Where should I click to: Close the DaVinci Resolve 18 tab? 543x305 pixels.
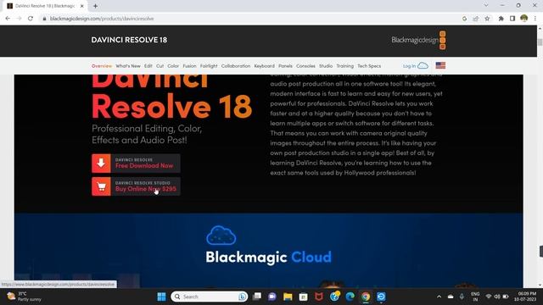(x=82, y=6)
